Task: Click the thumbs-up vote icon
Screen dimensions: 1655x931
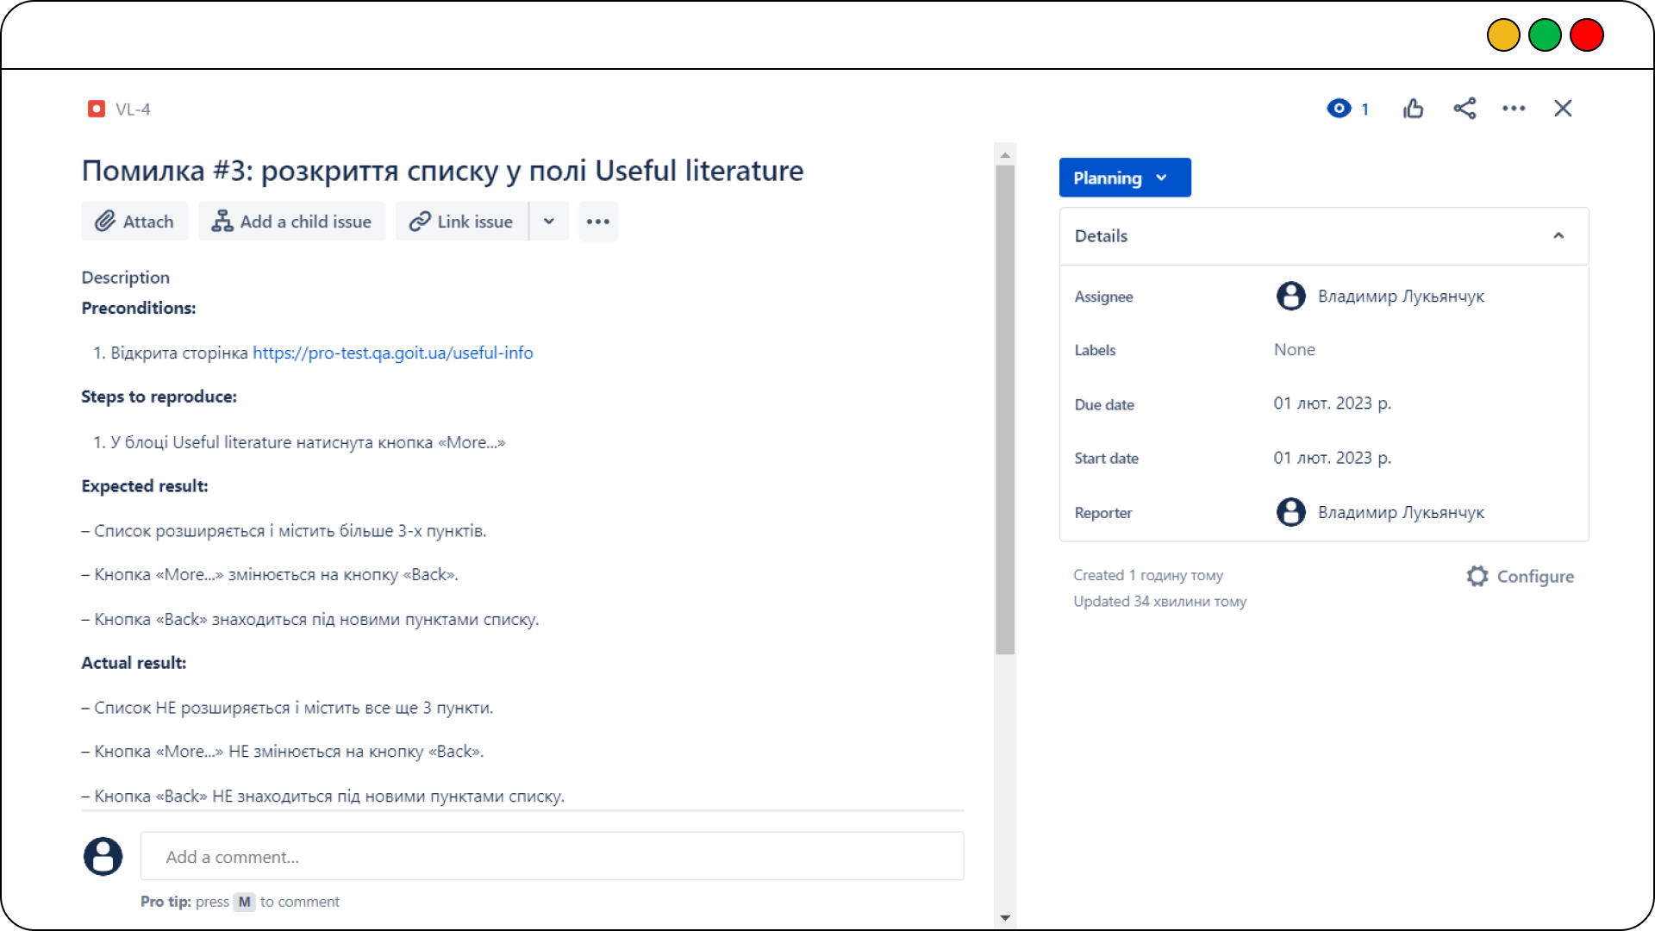Action: (1413, 109)
